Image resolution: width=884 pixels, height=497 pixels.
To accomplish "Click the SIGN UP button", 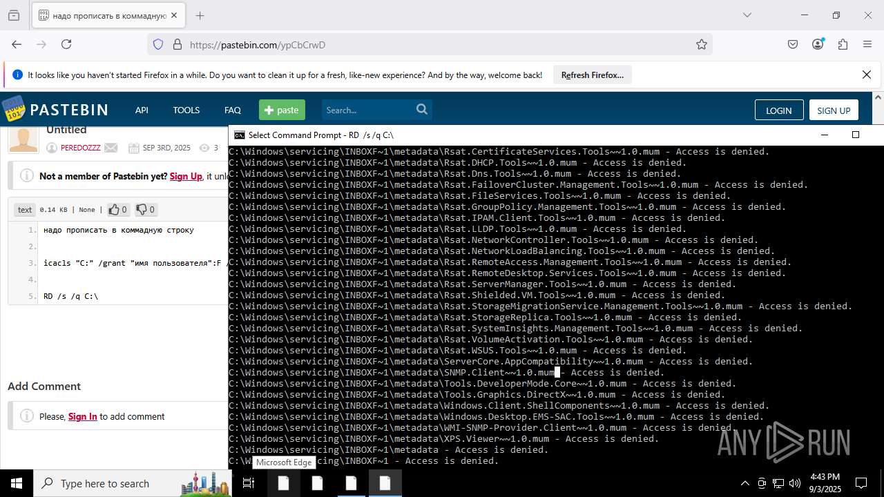I will click(834, 110).
